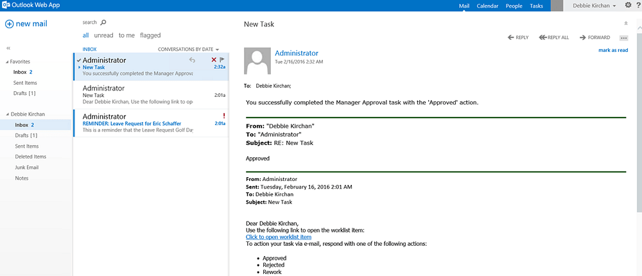Switch to the Calendar tab
642x276 pixels.
pyautogui.click(x=487, y=6)
